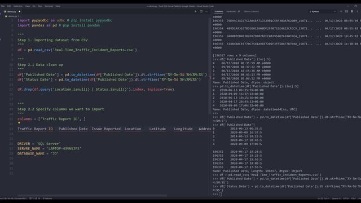Click the SERVRE_NAME assignment line

point(49,149)
